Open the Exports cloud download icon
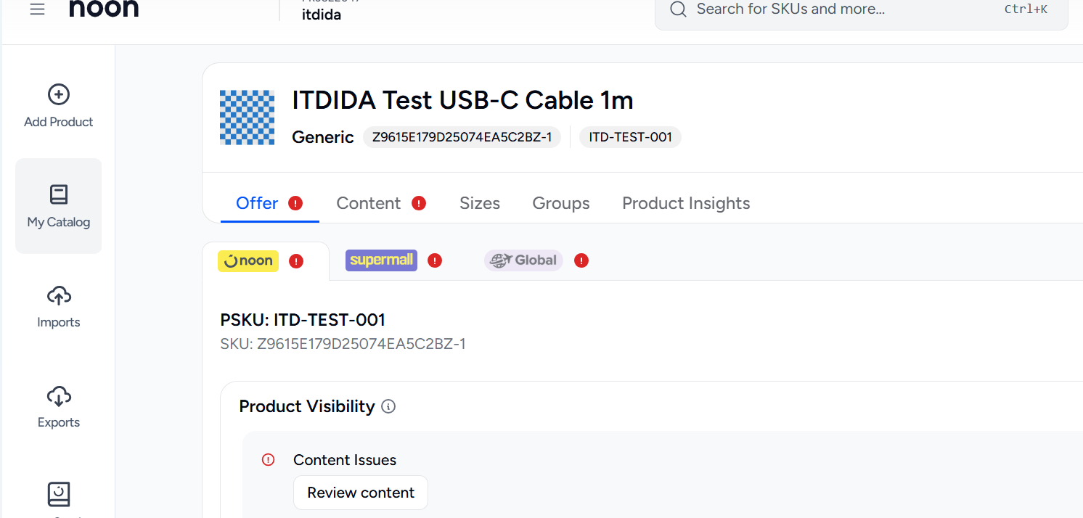Image resolution: width=1083 pixels, height=518 pixels. coord(59,395)
